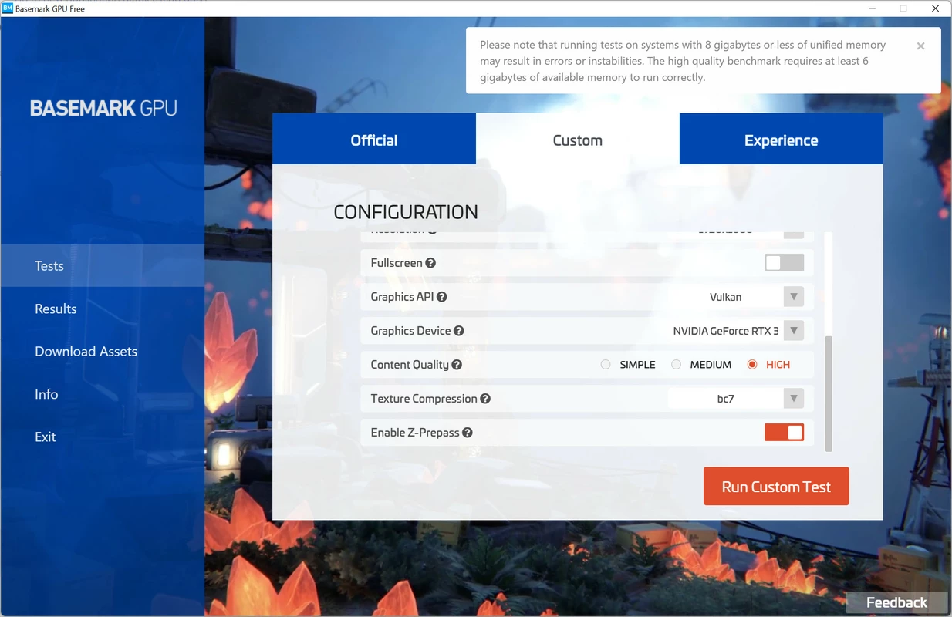The height and width of the screenshot is (617, 952).
Task: Click the help icon next to Graphics API
Action: pyautogui.click(x=442, y=297)
